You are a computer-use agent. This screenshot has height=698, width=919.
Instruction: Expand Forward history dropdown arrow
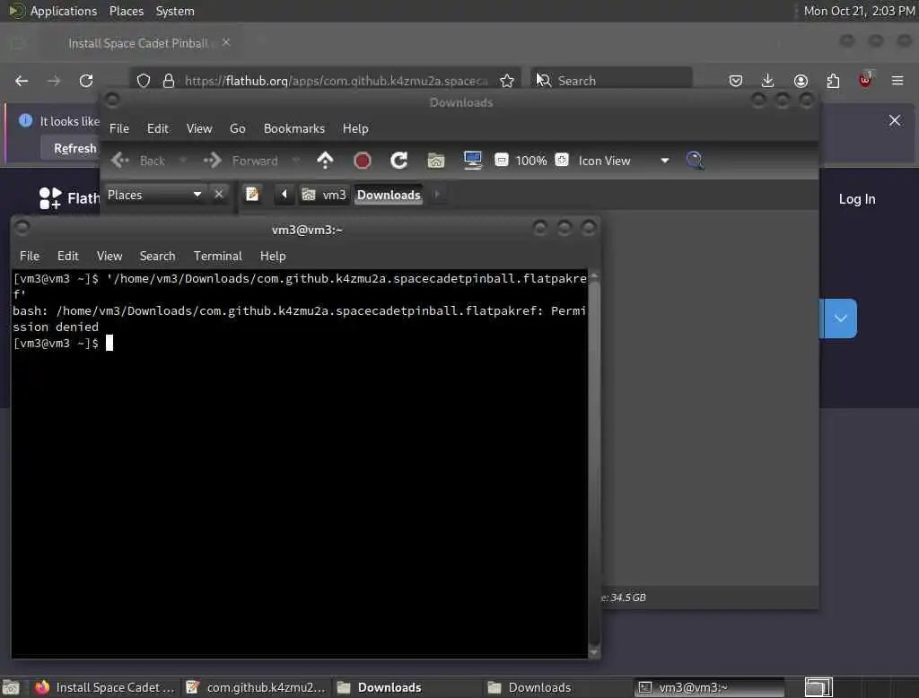pyautogui.click(x=295, y=160)
